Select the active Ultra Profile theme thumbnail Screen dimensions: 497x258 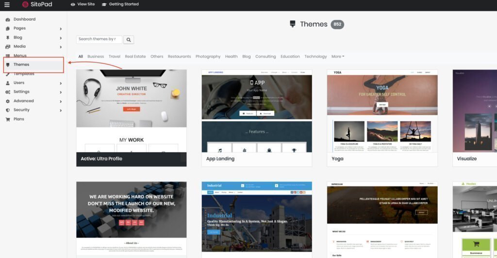[x=131, y=111]
